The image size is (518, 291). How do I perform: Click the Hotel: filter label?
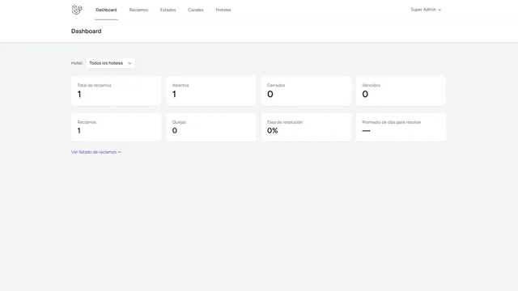[x=77, y=63]
